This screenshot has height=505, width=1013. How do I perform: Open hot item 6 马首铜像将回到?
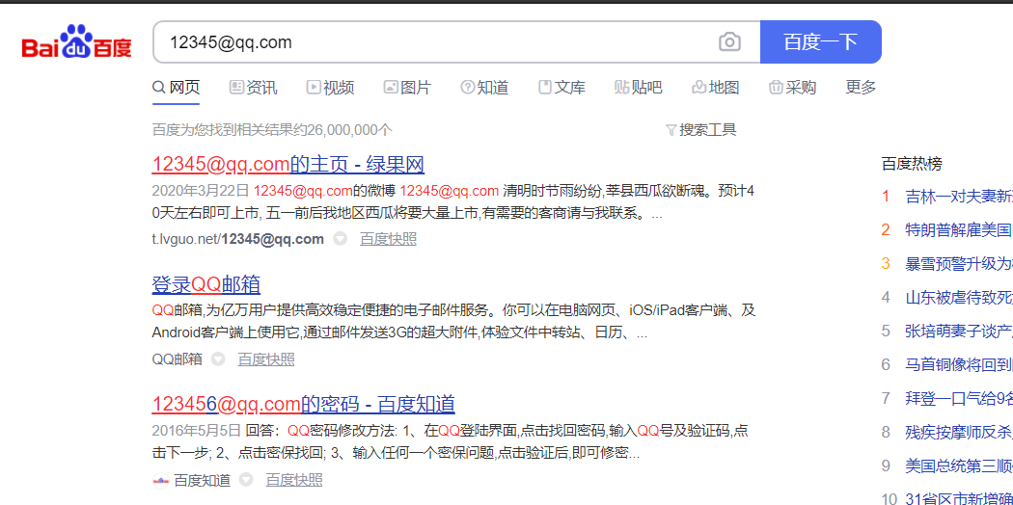958,364
